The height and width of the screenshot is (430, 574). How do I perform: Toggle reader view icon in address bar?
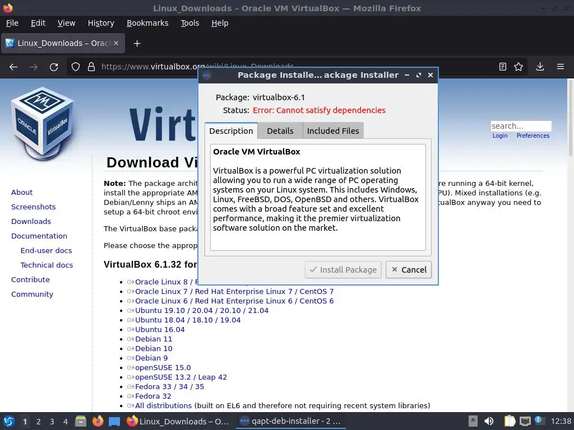[503, 67]
